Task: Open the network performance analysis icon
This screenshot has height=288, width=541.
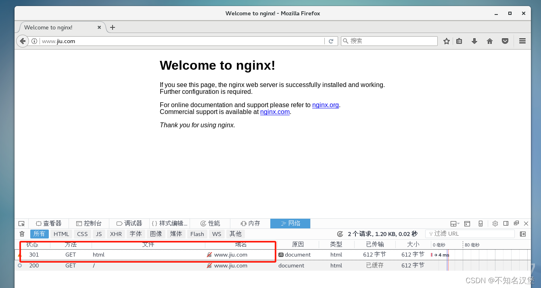Action: coord(340,234)
